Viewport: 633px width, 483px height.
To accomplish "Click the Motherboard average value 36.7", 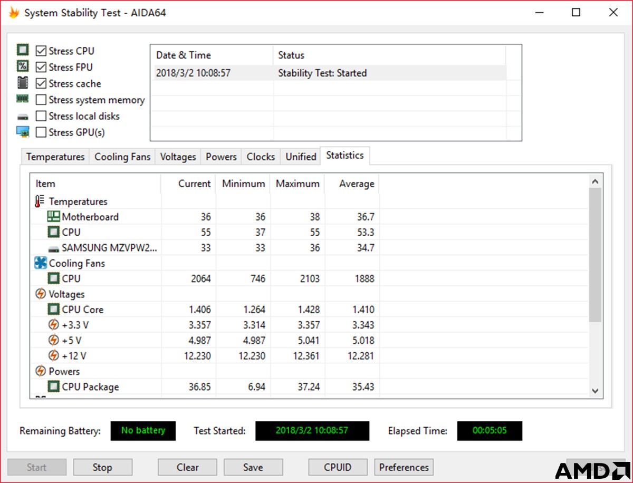I will pos(365,217).
